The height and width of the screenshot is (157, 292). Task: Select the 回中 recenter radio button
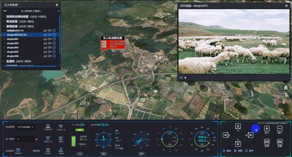click(x=246, y=151)
